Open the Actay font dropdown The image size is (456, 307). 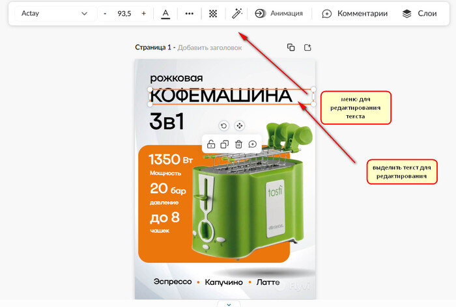tap(55, 14)
